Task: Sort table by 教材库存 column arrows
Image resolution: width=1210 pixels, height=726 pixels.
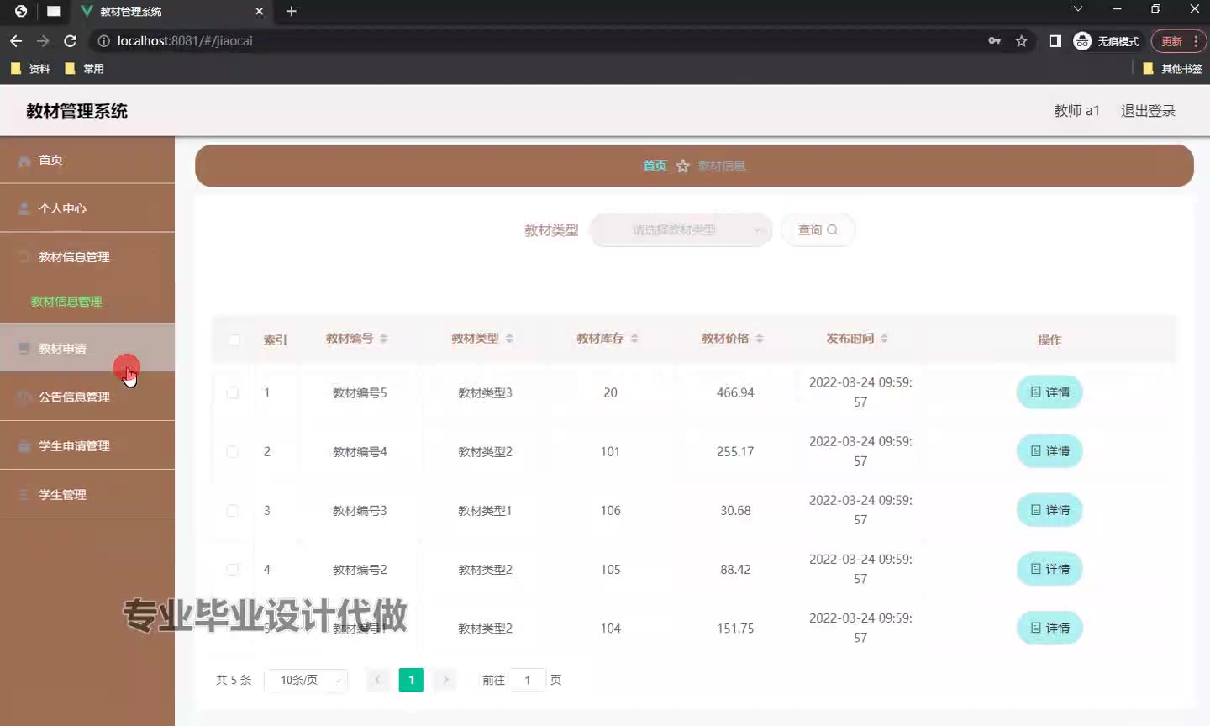Action: click(x=634, y=339)
